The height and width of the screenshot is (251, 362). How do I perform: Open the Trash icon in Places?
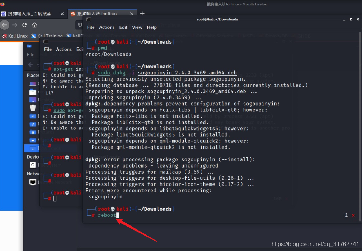tap(33, 108)
